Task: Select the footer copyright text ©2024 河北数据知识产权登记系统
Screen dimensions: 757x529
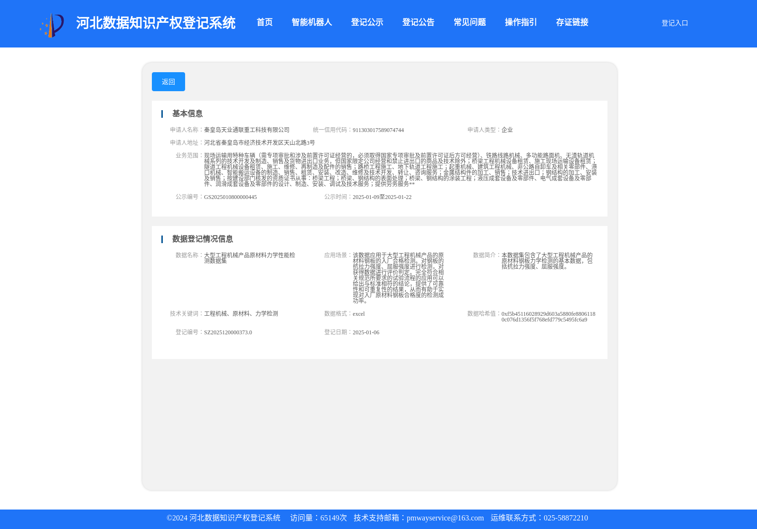Action: click(224, 518)
